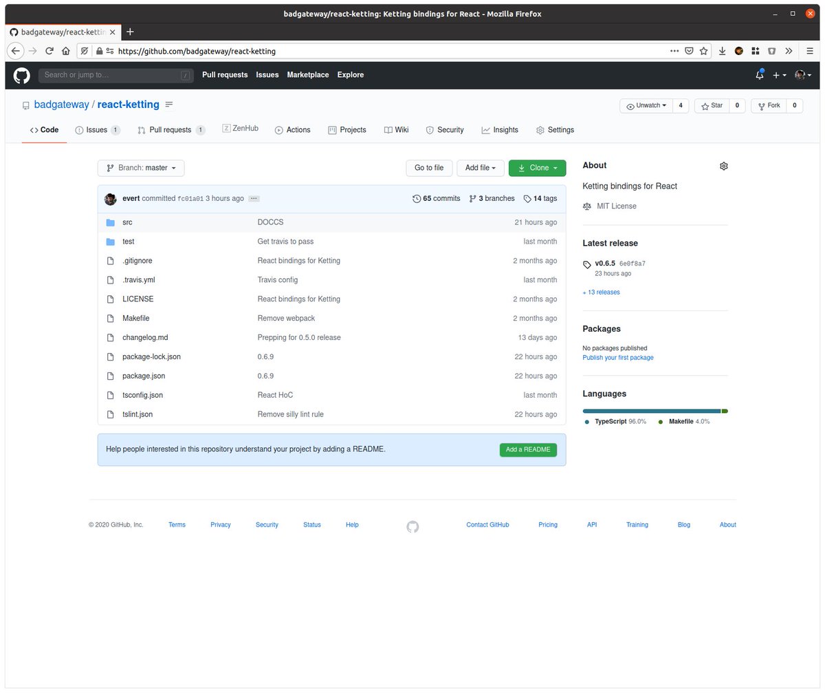The height and width of the screenshot is (693, 825).
Task: Fork the repository with Fork button
Action: click(769, 105)
